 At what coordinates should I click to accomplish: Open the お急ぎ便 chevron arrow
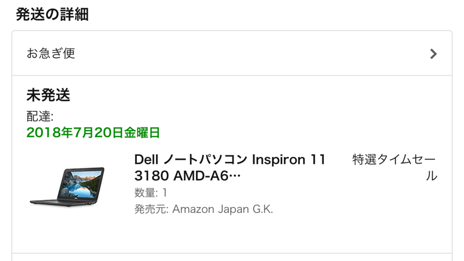[433, 54]
